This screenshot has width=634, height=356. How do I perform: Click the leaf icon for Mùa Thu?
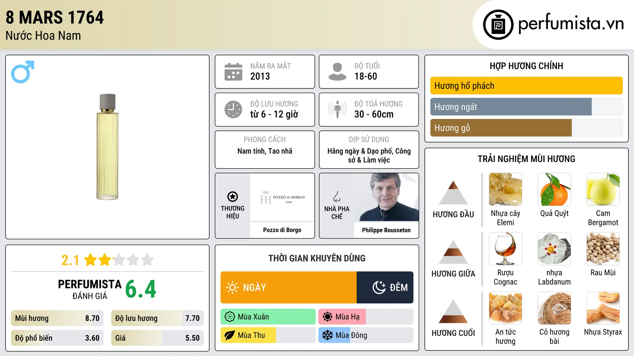tap(230, 335)
